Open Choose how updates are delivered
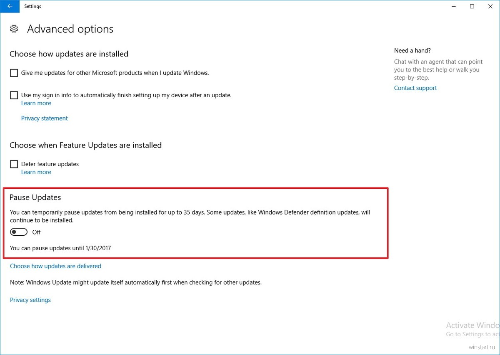 pos(55,266)
